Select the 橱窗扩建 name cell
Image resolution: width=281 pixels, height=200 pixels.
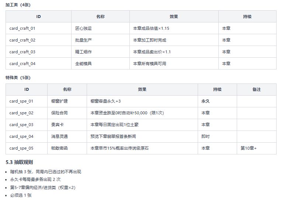click(x=67, y=101)
